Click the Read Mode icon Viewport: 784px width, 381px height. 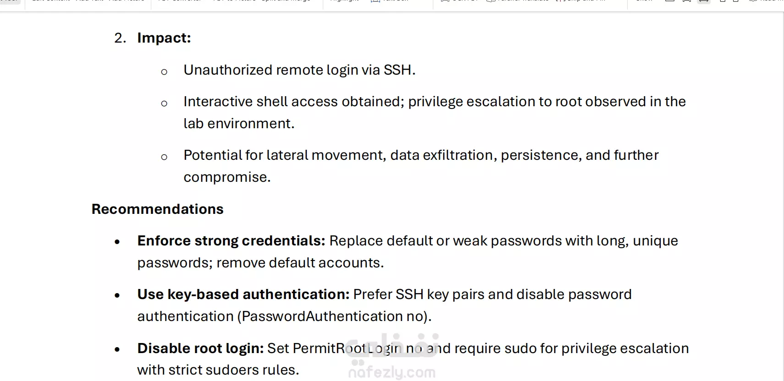tap(753, 1)
